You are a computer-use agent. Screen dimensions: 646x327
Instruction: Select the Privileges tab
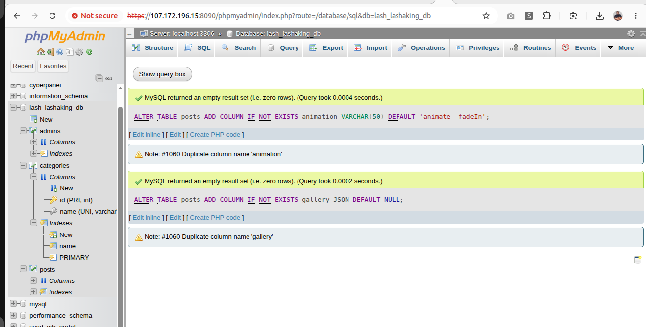pos(478,48)
